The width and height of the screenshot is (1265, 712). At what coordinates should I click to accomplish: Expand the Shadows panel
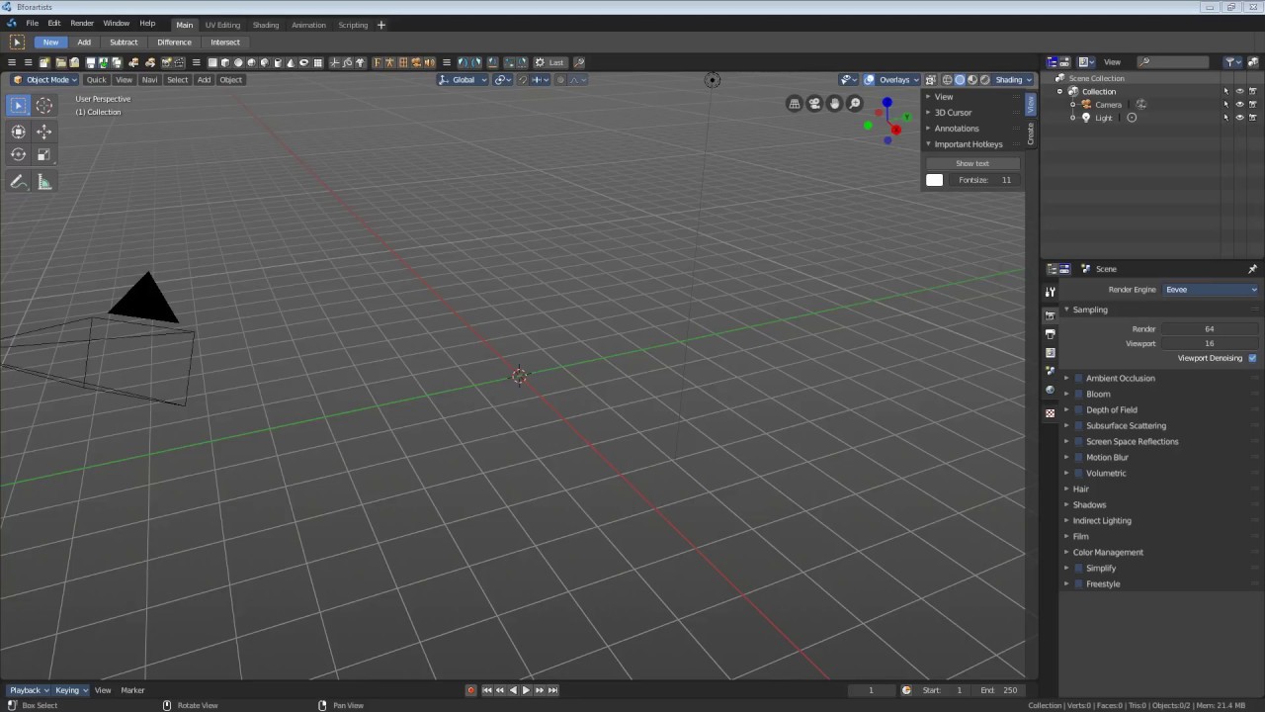click(x=1089, y=504)
